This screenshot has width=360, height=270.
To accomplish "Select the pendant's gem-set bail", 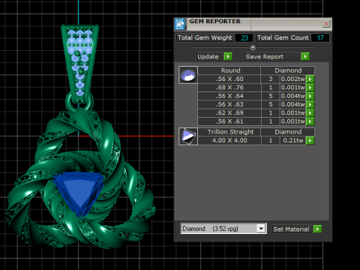I will point(80,64).
